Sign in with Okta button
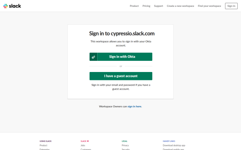Screen dimensions: 241x150 pyautogui.click(x=121, y=57)
